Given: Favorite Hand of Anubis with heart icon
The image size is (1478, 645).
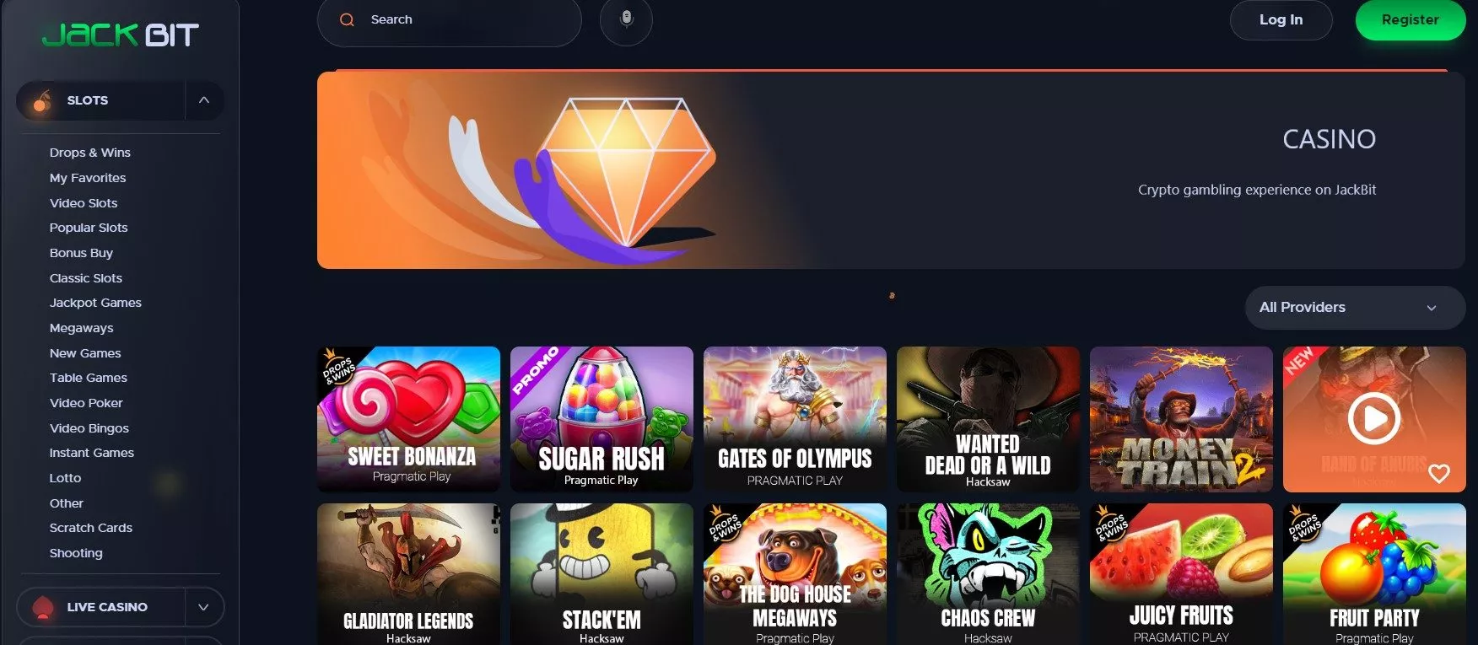Looking at the screenshot, I should point(1439,474).
